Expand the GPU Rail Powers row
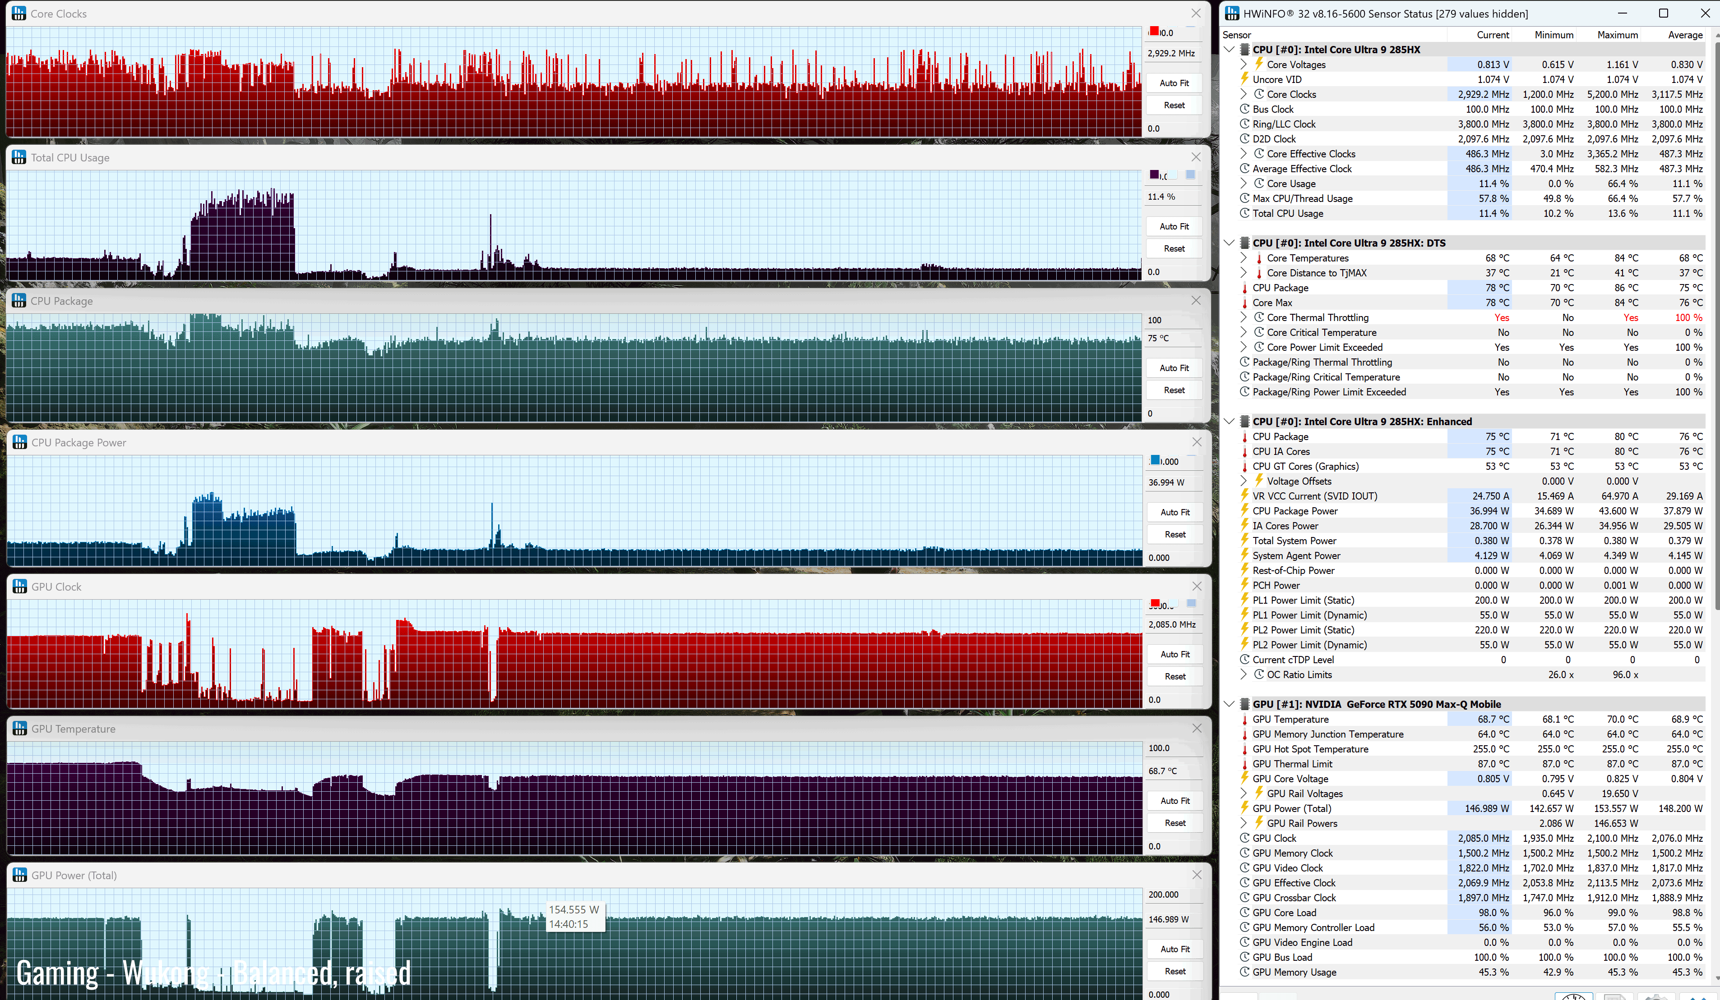Screen dimensions: 1720x1000 pos(1244,823)
